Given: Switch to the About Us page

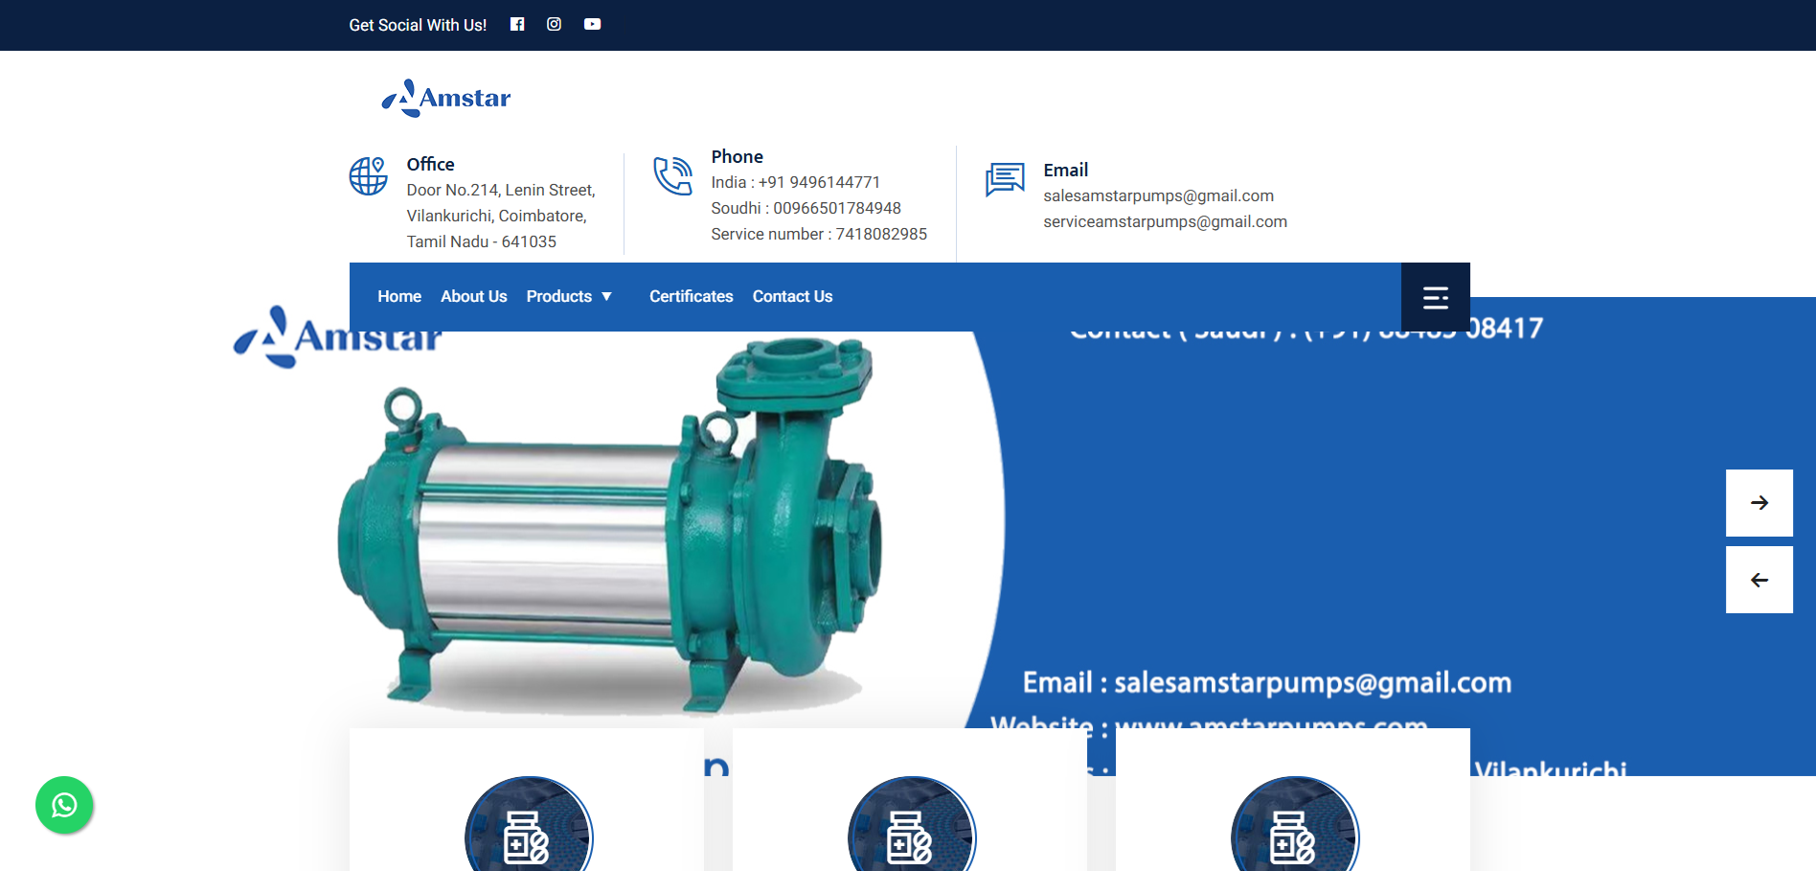Looking at the screenshot, I should click(x=473, y=296).
